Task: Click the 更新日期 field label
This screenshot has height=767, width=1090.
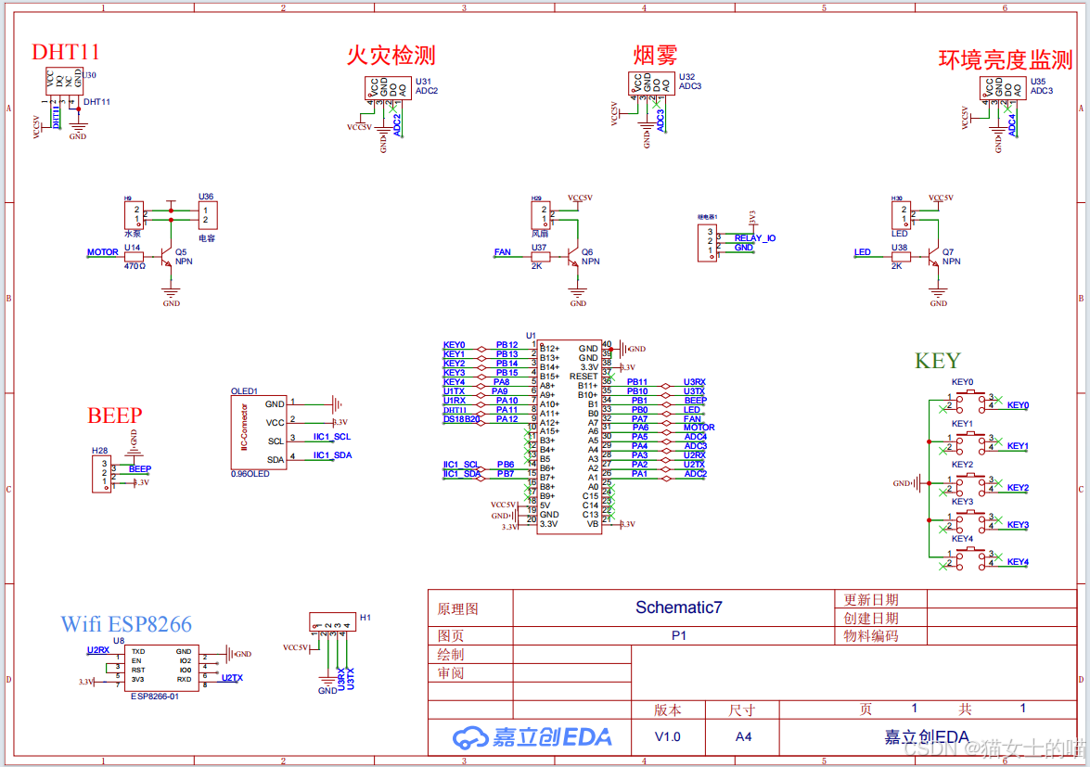Action: pyautogui.click(x=871, y=599)
